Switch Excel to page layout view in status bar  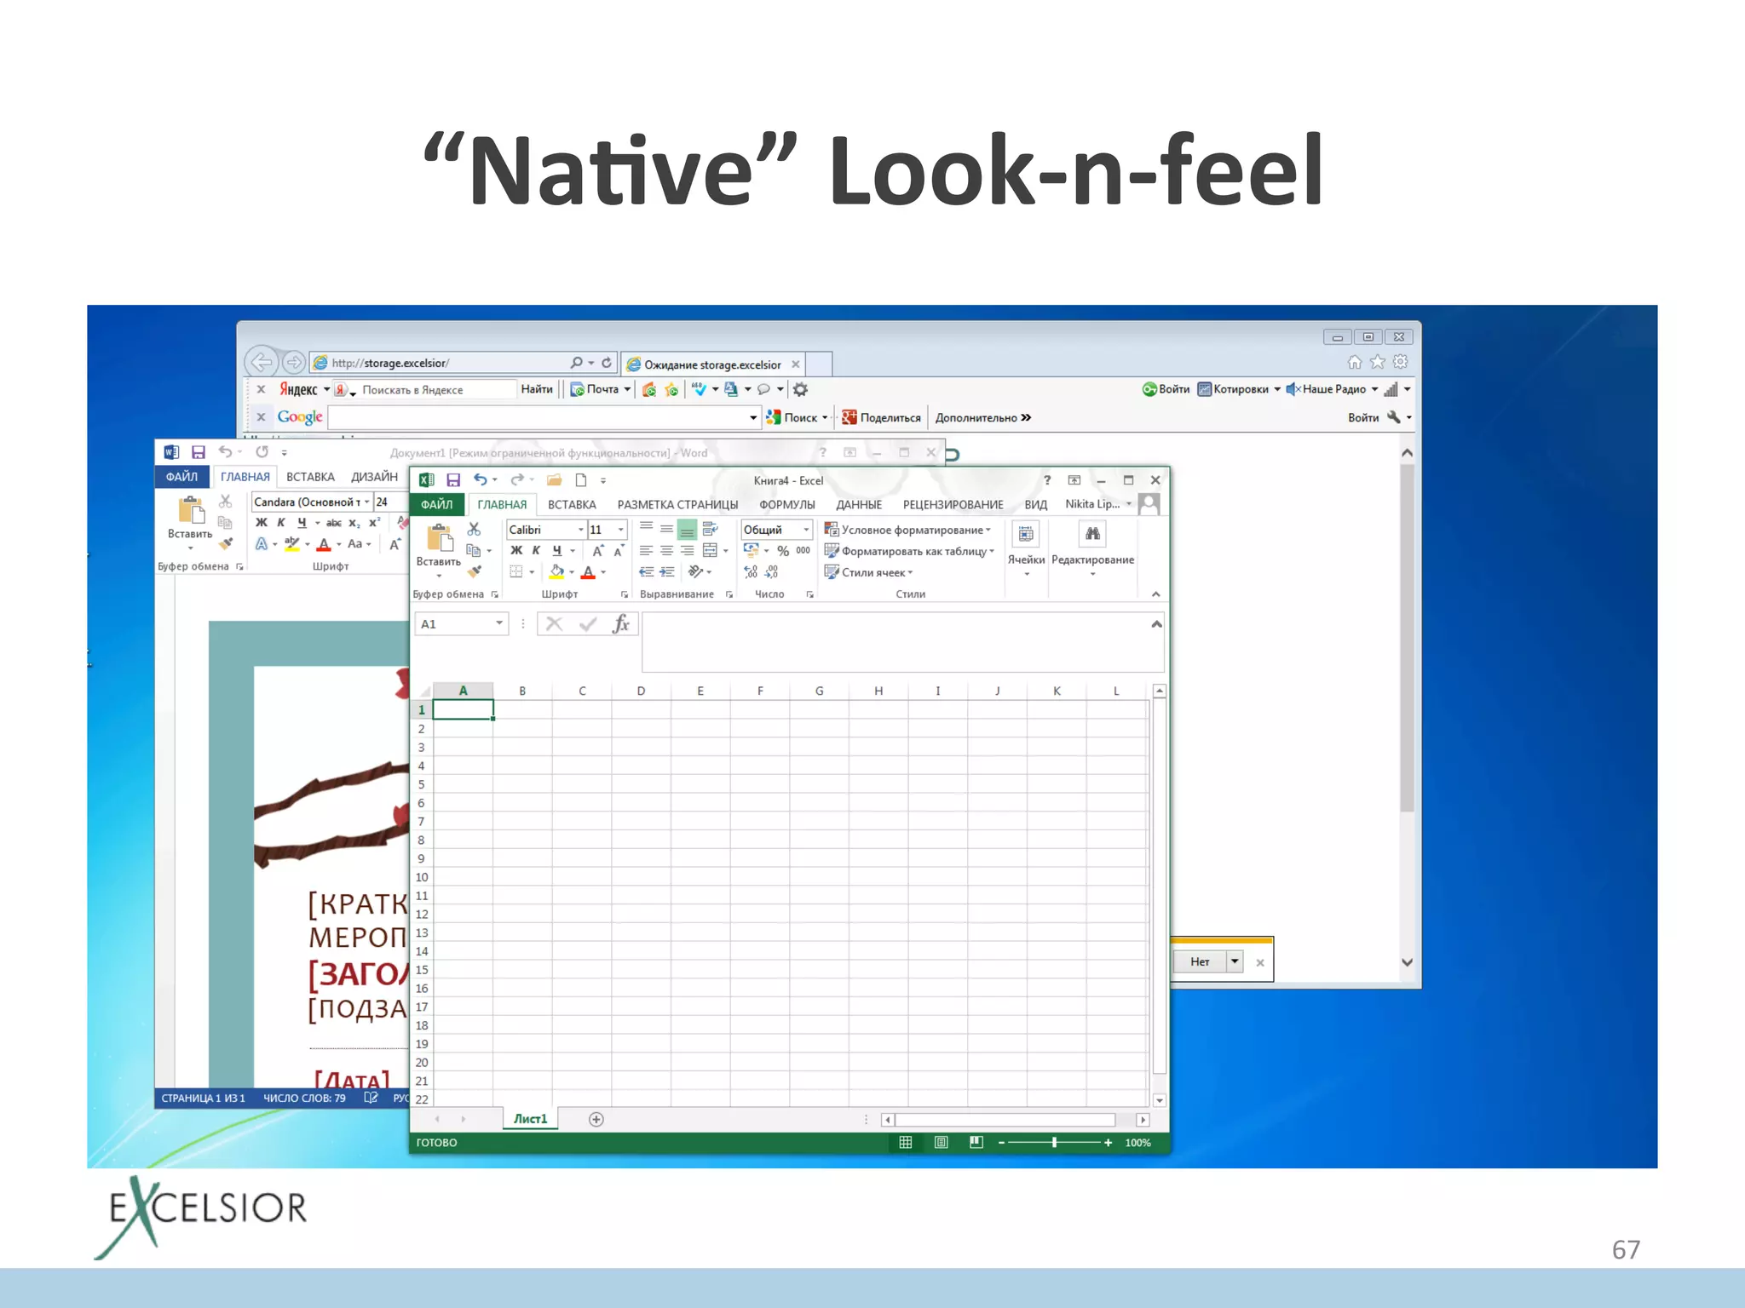click(x=942, y=1143)
